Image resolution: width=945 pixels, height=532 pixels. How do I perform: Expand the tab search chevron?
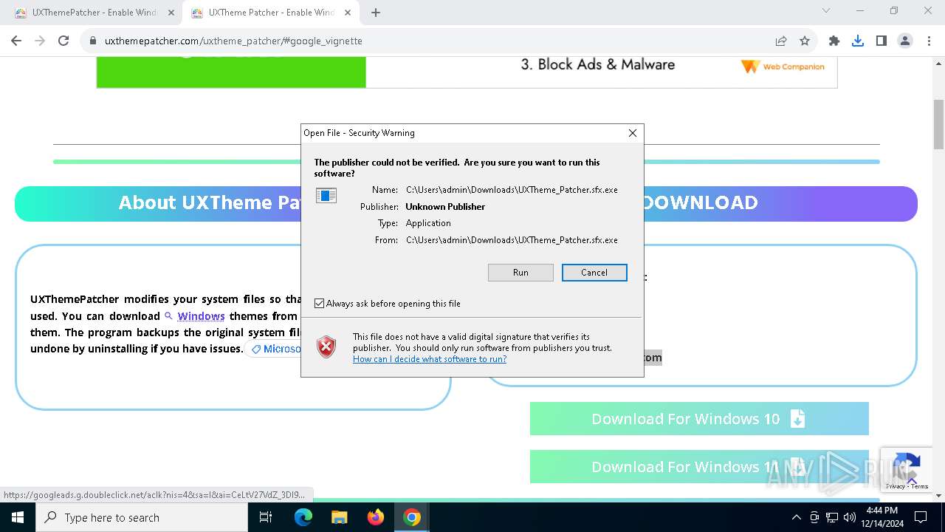tap(826, 10)
